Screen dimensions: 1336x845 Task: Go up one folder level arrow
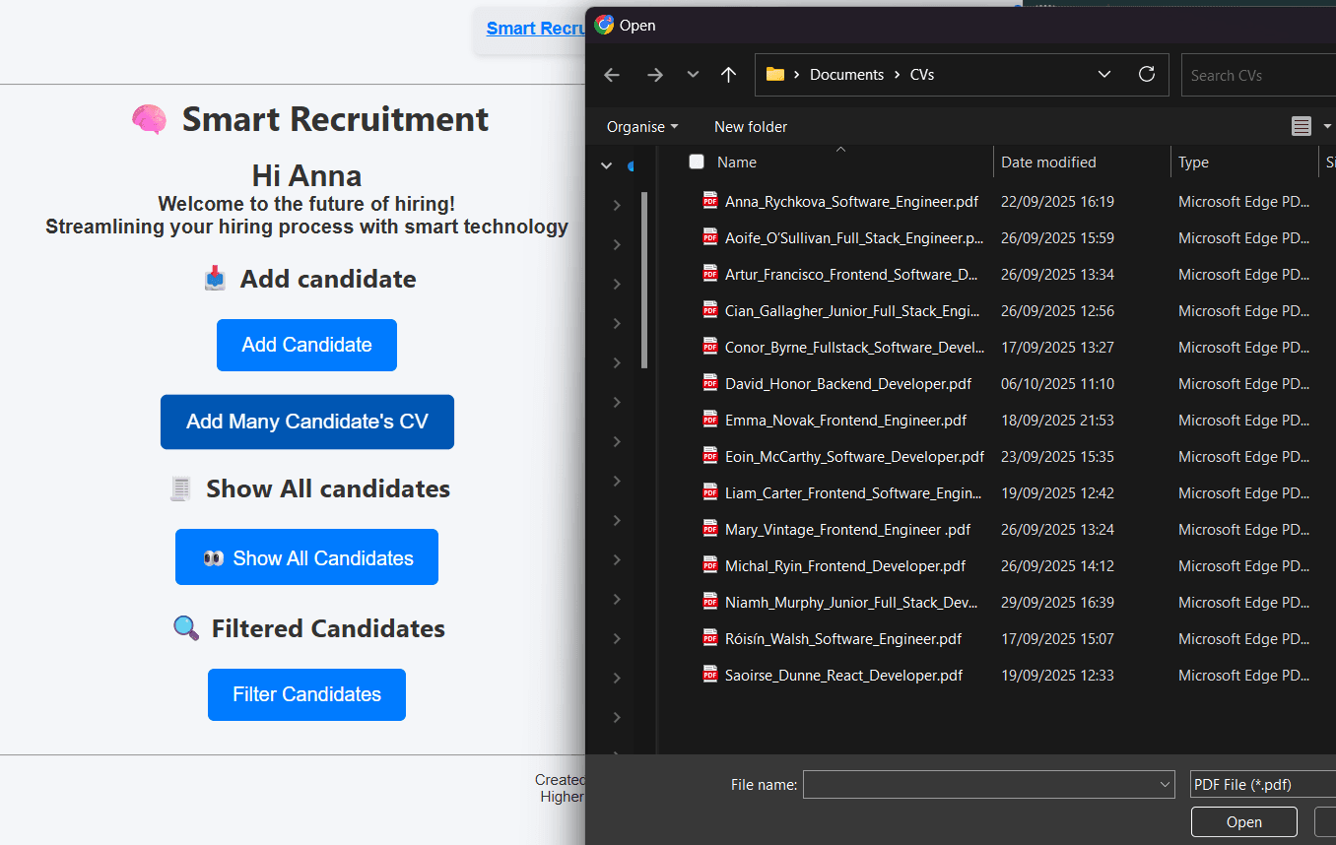point(728,75)
